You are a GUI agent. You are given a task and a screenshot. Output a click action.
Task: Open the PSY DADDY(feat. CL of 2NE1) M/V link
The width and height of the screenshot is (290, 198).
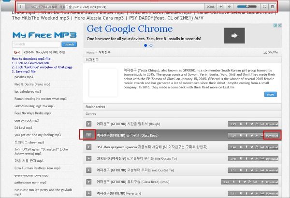[x=166, y=18]
